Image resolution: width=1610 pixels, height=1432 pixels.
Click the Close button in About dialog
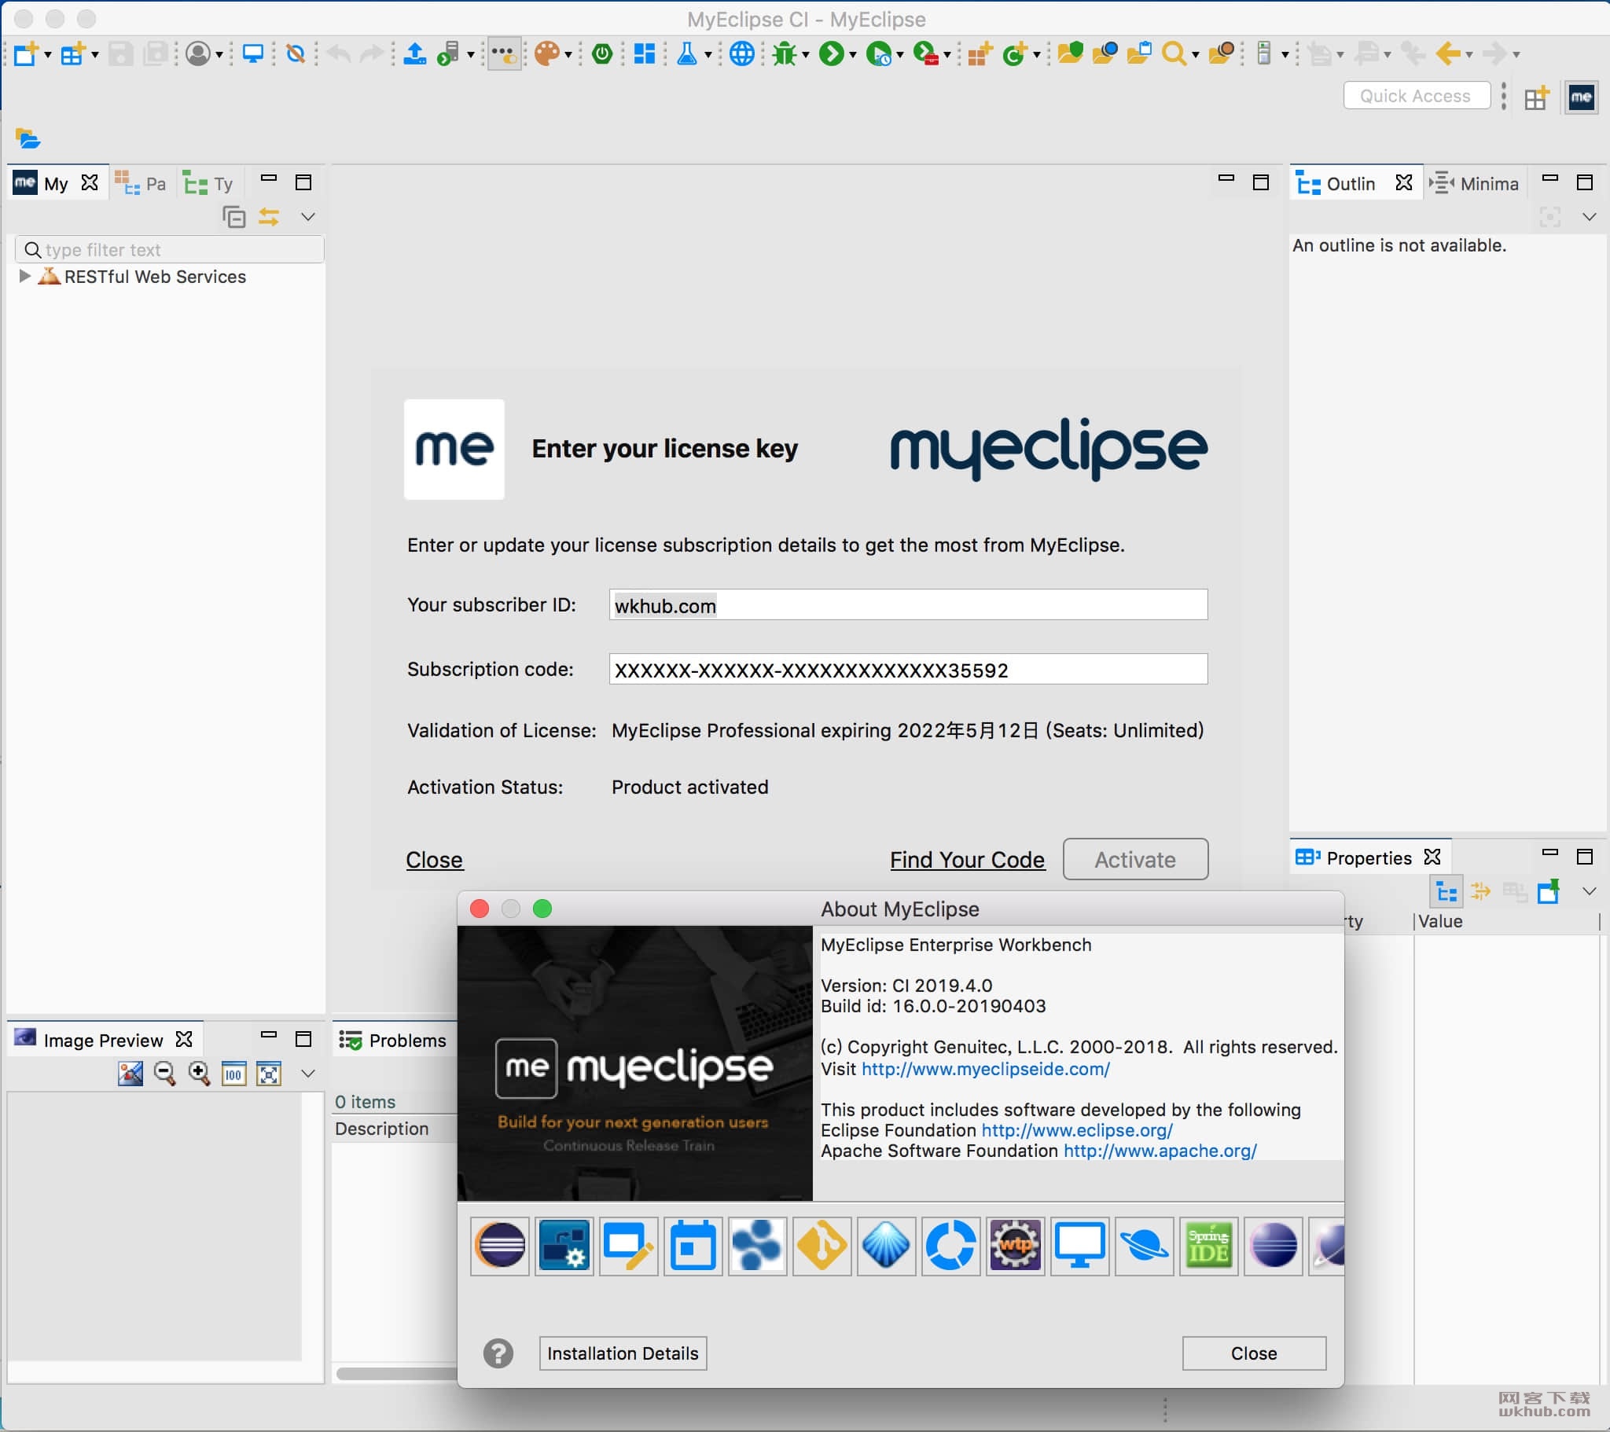[1254, 1353]
